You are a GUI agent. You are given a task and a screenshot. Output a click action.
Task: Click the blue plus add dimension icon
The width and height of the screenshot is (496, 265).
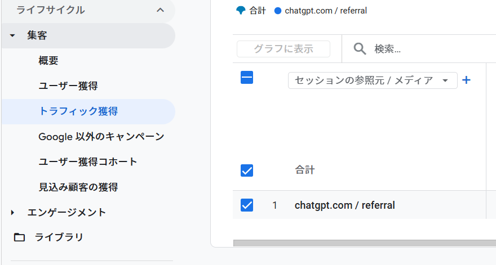click(x=466, y=80)
